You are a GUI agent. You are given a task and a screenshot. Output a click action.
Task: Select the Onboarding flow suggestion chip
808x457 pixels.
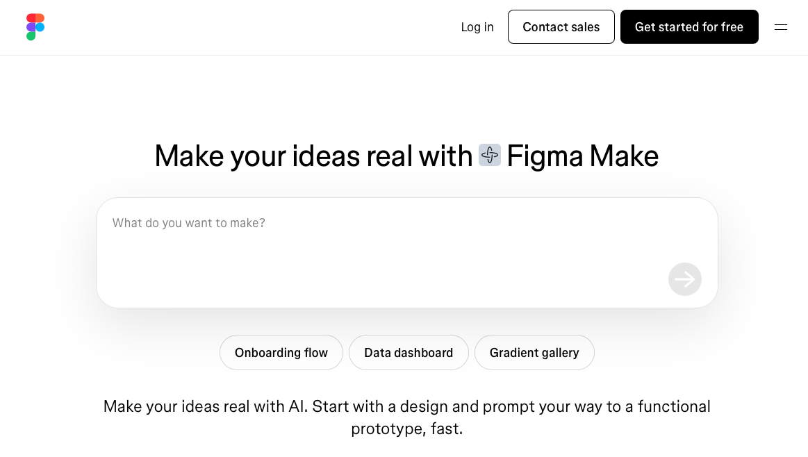click(281, 352)
